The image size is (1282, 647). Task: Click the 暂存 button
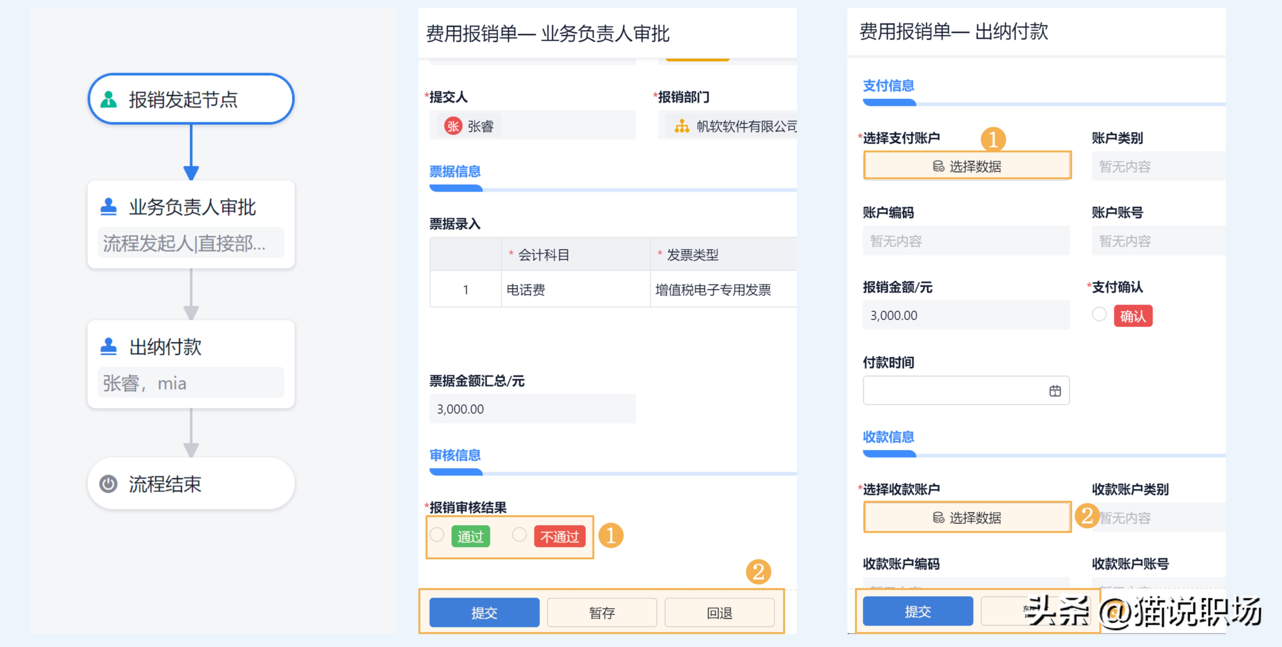point(602,613)
